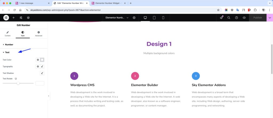Screen dimensions: 273x118
Task: Open the Elementor logo menu
Action: pos(6,18)
